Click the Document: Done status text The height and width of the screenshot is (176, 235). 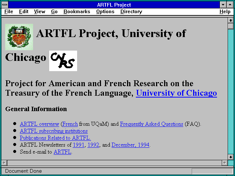[23, 171]
